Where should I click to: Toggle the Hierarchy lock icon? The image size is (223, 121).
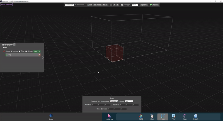[x=14, y=45]
